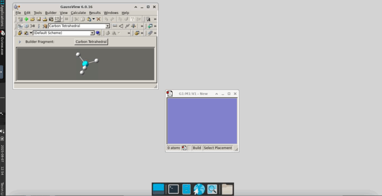The width and height of the screenshot is (382, 196).
Task: Click the Print icon in toolbar
Action: coord(45,19)
